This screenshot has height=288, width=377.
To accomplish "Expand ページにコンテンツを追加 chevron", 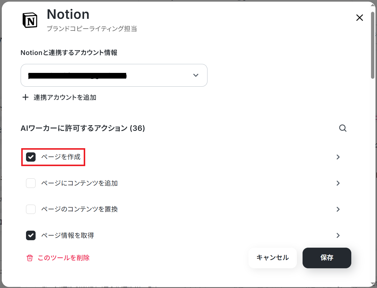I will 338,183.
